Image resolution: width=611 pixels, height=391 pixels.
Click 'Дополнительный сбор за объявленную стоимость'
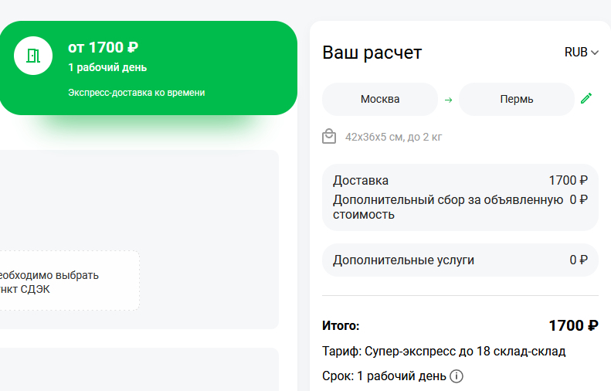point(448,207)
